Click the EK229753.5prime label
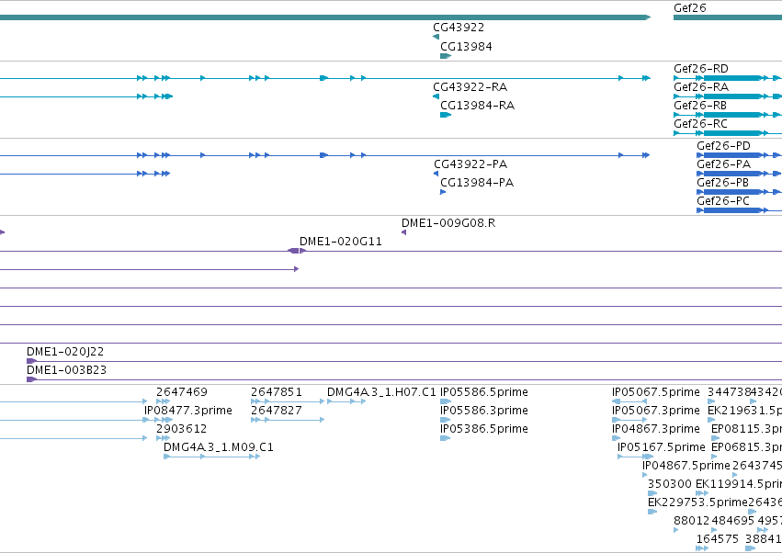 [697, 503]
